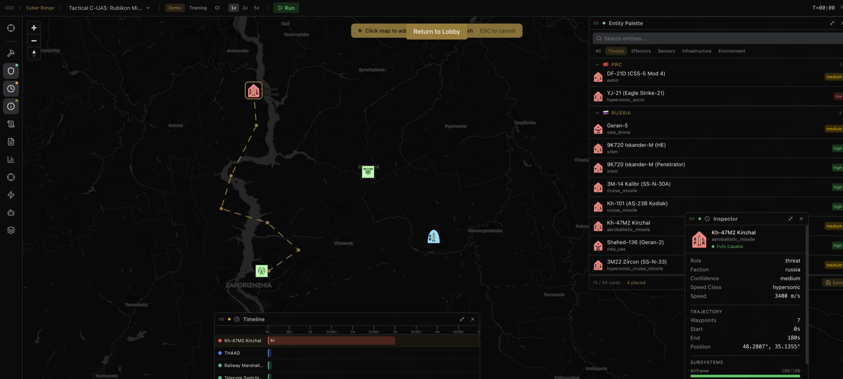Screen dimensions: 843x379
Task: Select the All filter tab in Entity Palette
Action: point(598,51)
